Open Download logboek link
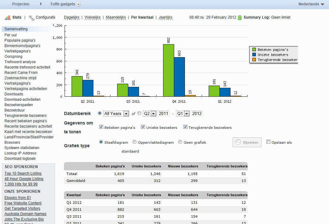The height and width of the screenshot is (224, 329). click(x=20, y=159)
